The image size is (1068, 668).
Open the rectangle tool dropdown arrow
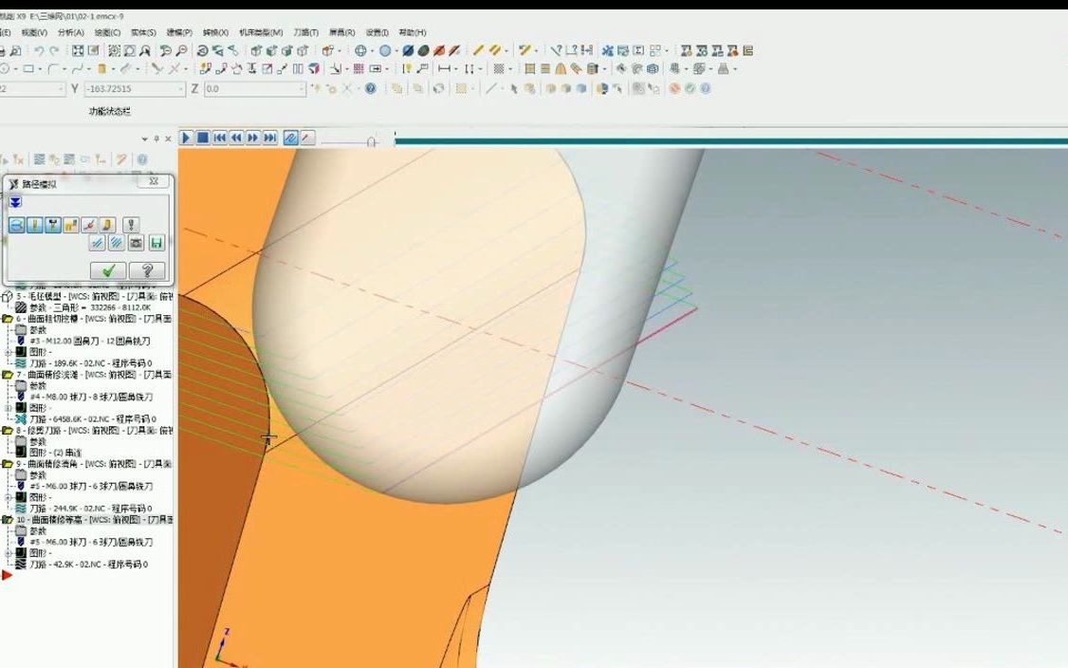pos(40,69)
